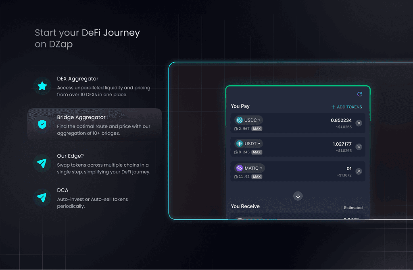The height and width of the screenshot is (270, 413).
Task: Click the ~$1.0265 value under 0.852234
Action: click(344, 127)
